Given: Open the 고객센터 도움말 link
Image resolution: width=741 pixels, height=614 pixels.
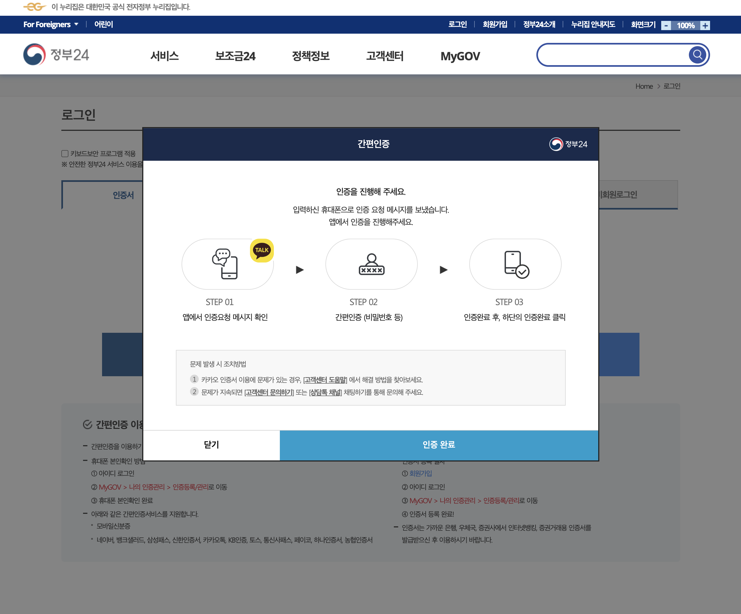Looking at the screenshot, I should click(x=325, y=380).
